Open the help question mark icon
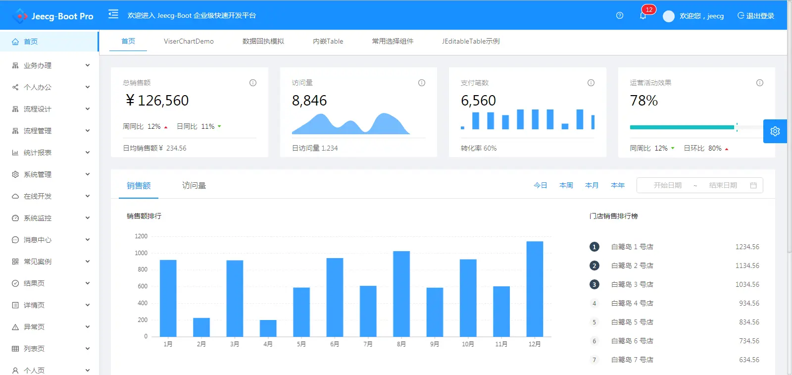Image resolution: width=792 pixels, height=375 pixels. [620, 15]
